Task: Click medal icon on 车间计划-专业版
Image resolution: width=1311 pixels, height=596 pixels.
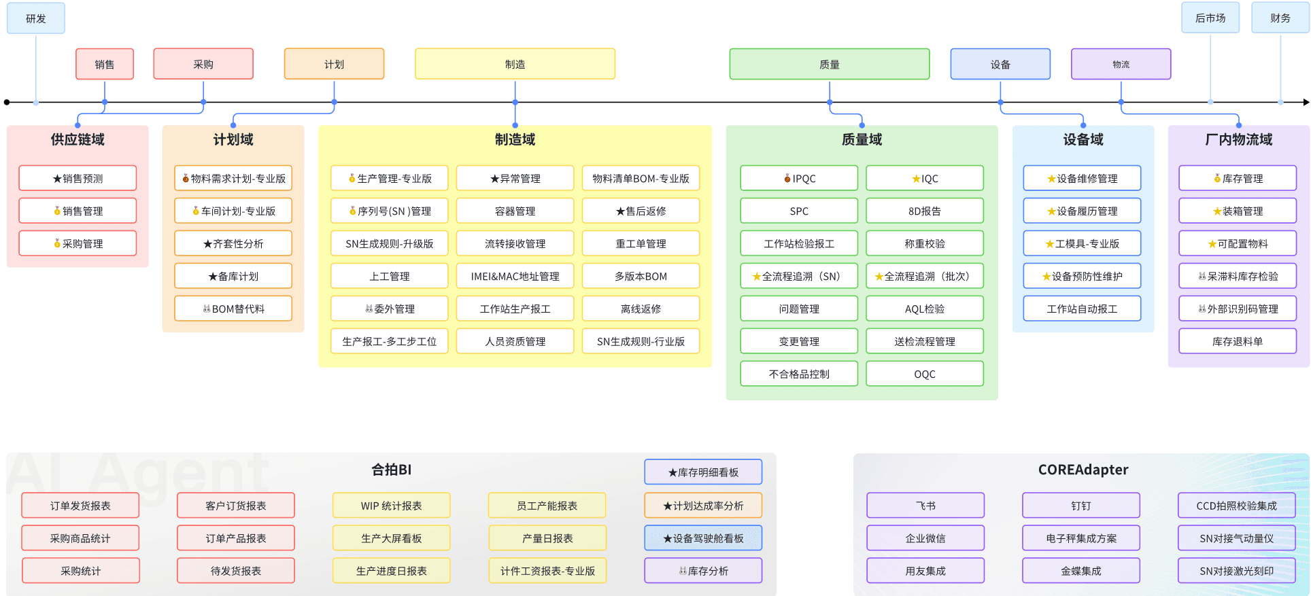Action: pyautogui.click(x=196, y=211)
